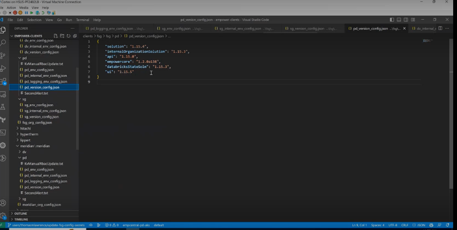Screen dimensions: 457x230
Task: Toggle the Primary Side Bar layout button
Action: point(392,20)
